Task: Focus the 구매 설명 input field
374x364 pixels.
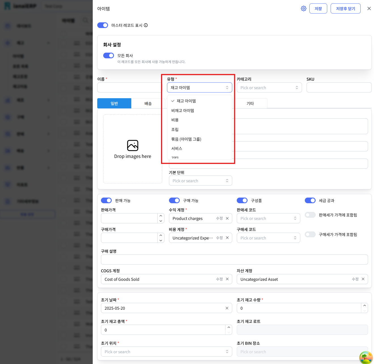Action: click(x=234, y=260)
